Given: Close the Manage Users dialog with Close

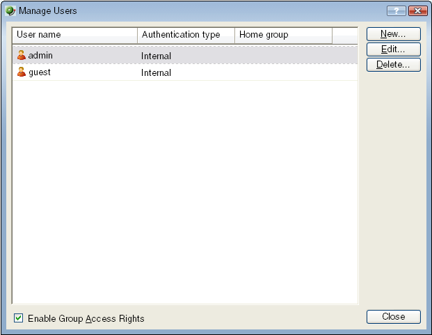Looking at the screenshot, I should (x=394, y=317).
